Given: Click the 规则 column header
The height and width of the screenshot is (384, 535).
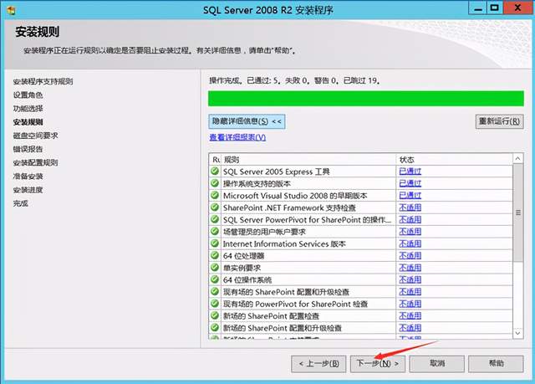Looking at the screenshot, I should pyautogui.click(x=308, y=160).
